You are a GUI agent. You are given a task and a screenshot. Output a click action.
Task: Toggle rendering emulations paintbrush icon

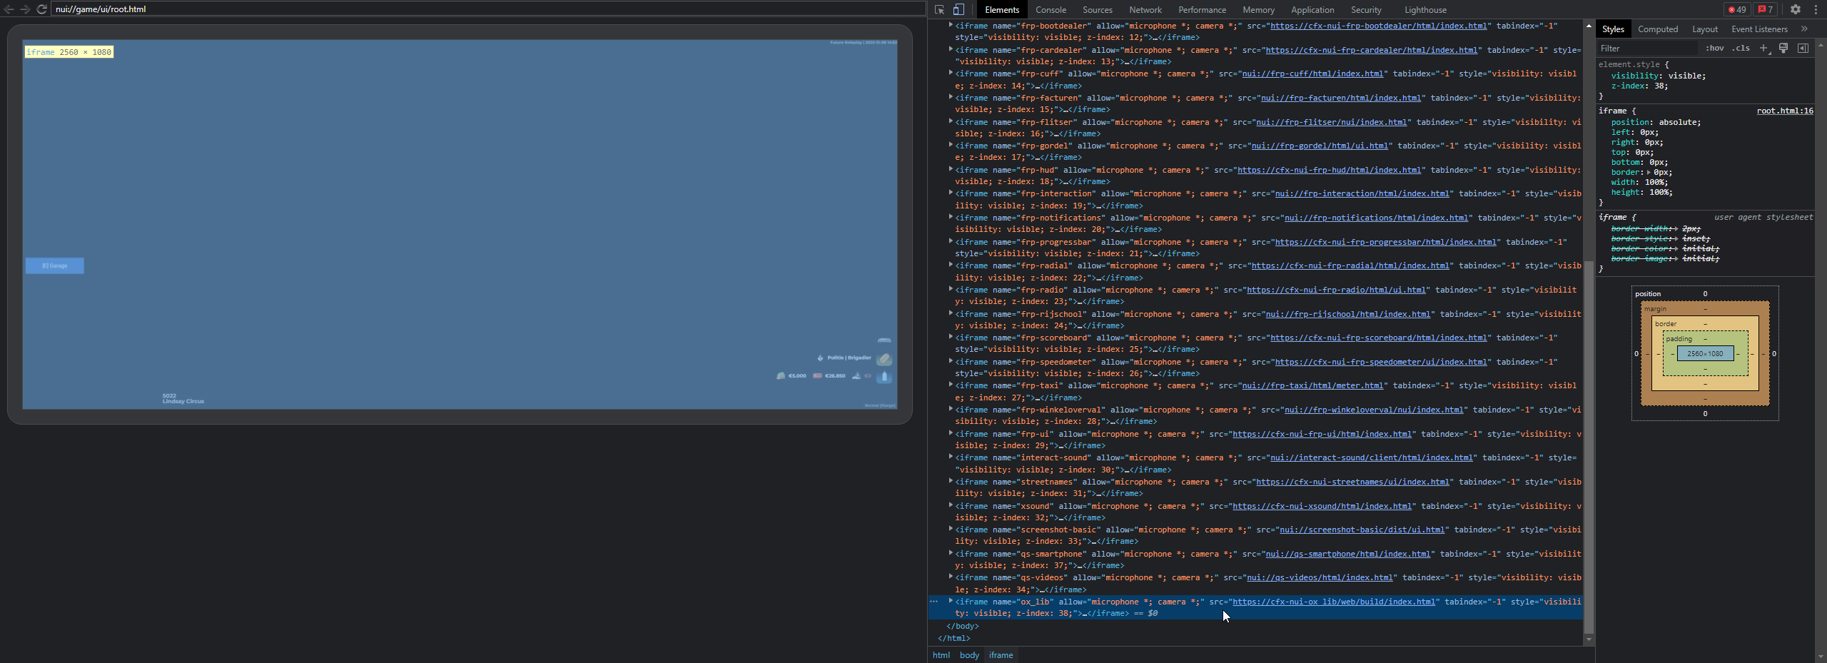coord(1783,49)
